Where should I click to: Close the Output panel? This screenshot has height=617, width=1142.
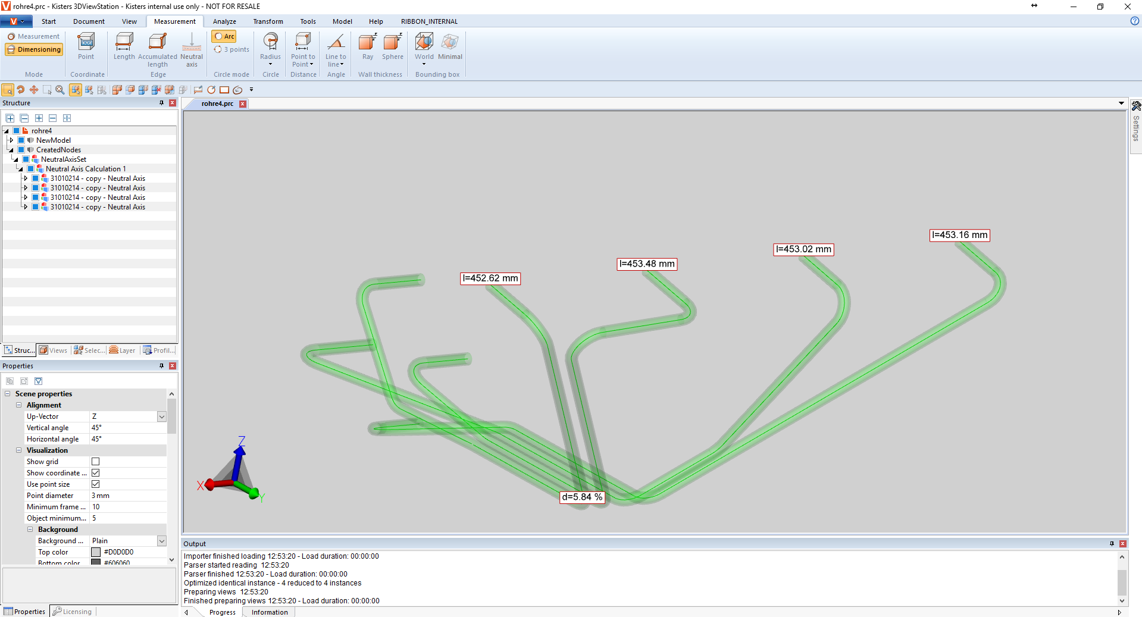coord(1123,544)
